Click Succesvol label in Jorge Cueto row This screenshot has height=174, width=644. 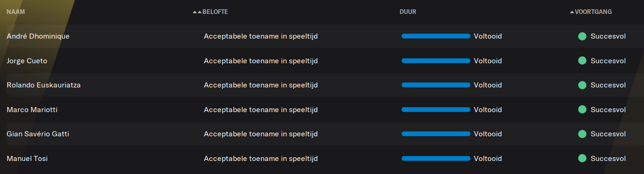608,60
